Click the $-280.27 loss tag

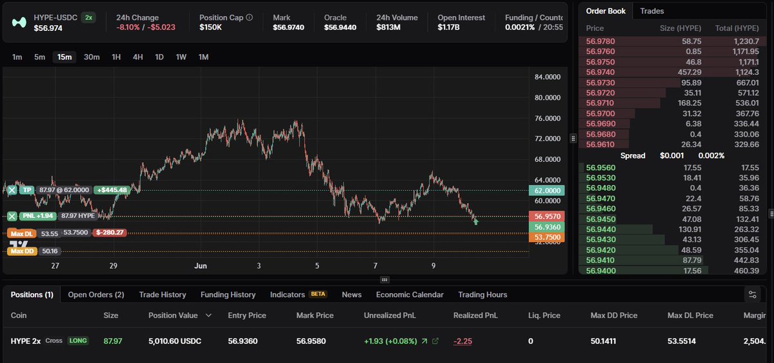pos(109,233)
